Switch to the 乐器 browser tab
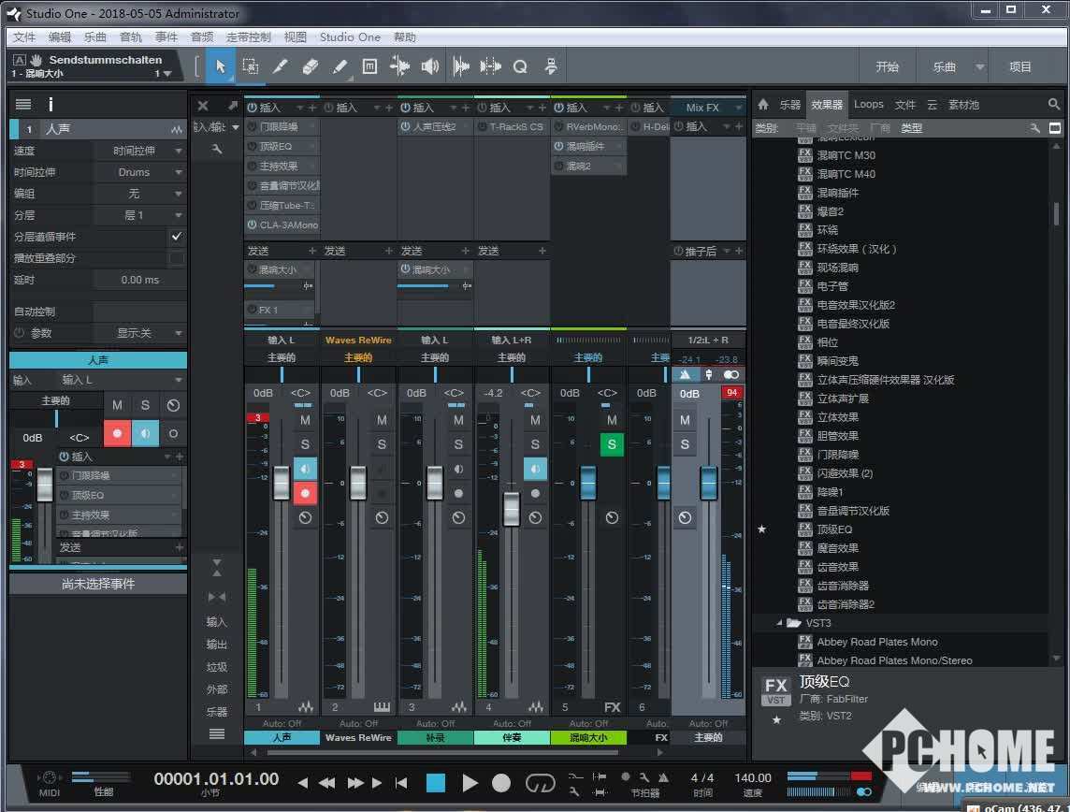 789,105
